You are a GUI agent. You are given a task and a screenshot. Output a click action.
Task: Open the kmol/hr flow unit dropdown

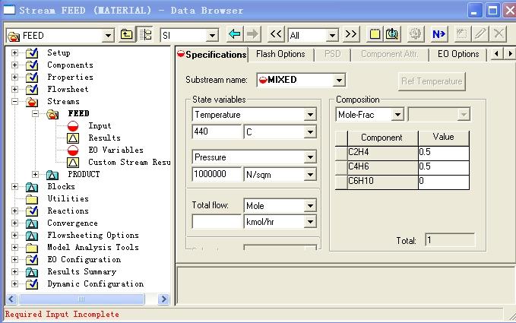coord(310,222)
